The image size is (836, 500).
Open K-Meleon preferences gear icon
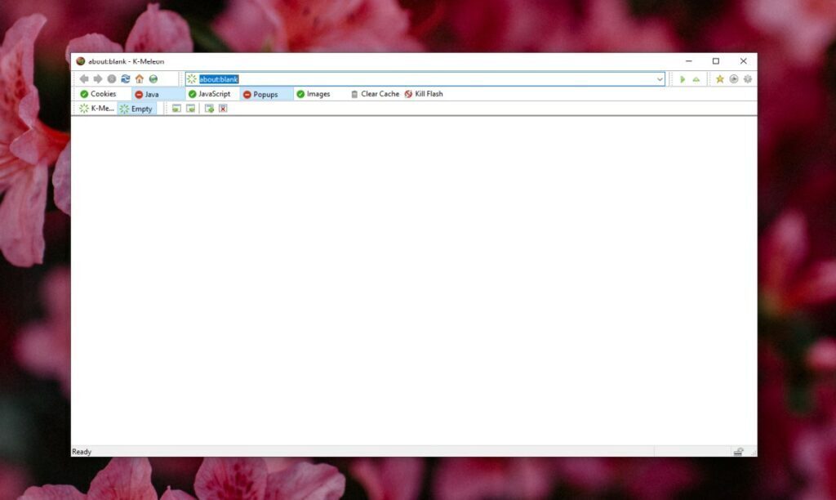(748, 79)
